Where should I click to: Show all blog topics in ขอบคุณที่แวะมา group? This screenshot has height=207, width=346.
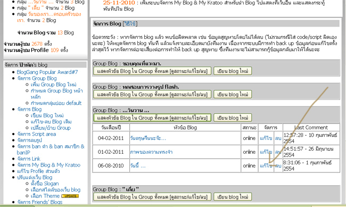point(152,71)
